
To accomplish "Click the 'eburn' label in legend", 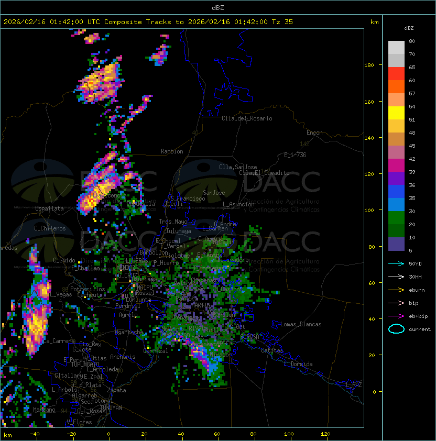I will pos(417,290).
